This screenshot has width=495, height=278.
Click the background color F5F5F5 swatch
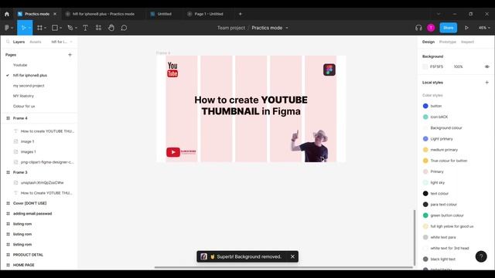coord(425,66)
